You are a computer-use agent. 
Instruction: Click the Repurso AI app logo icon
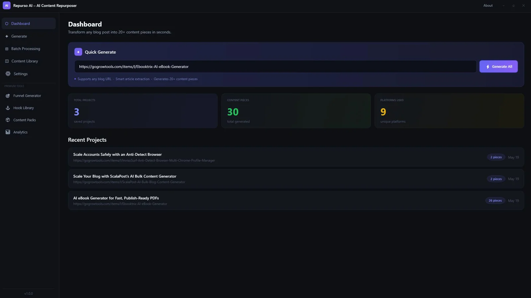[7, 6]
